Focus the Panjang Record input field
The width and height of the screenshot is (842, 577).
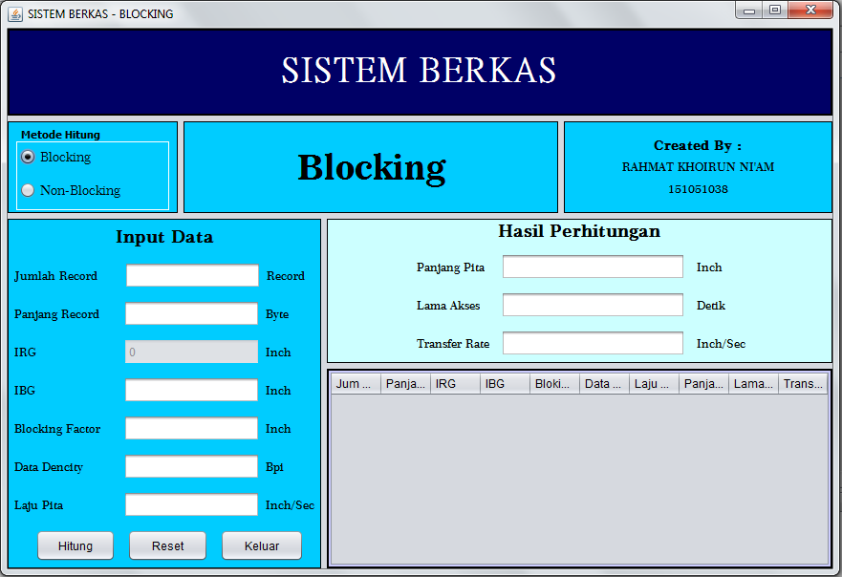point(192,313)
